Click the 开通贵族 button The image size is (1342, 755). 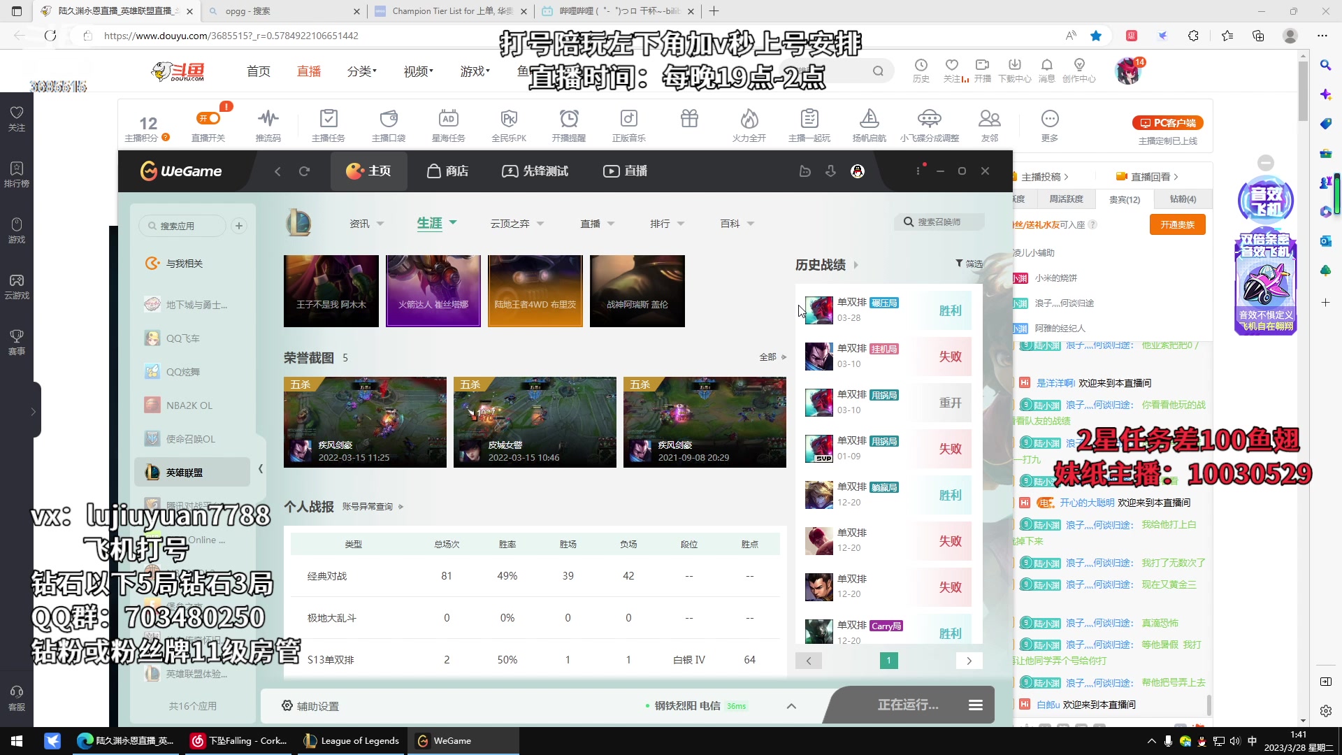click(x=1178, y=224)
